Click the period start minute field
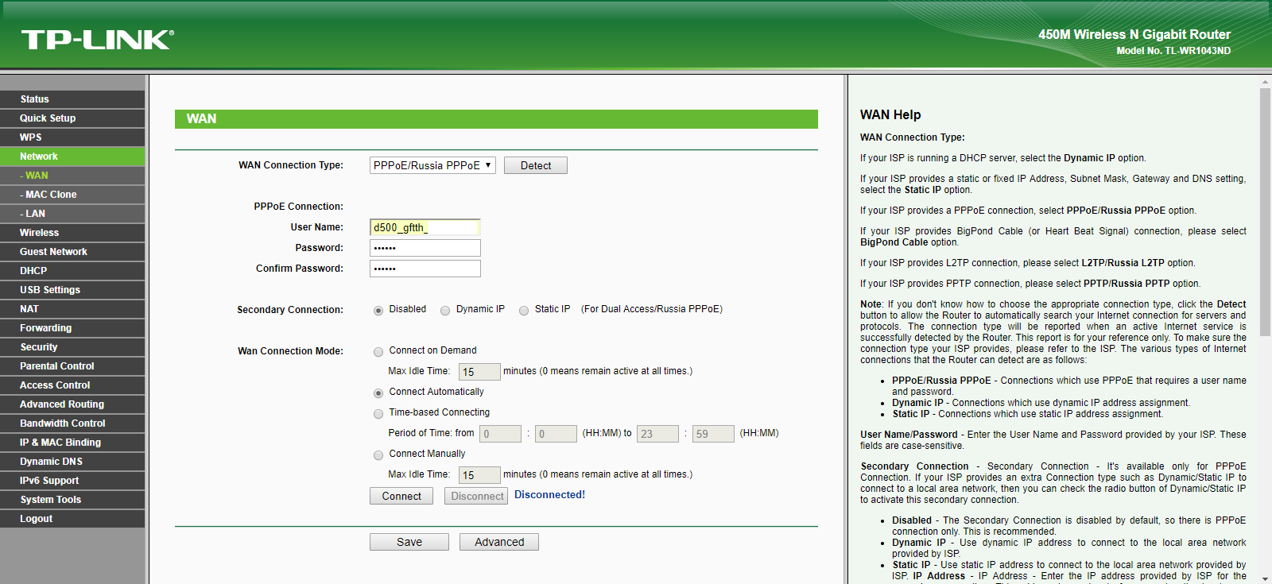 [x=556, y=434]
